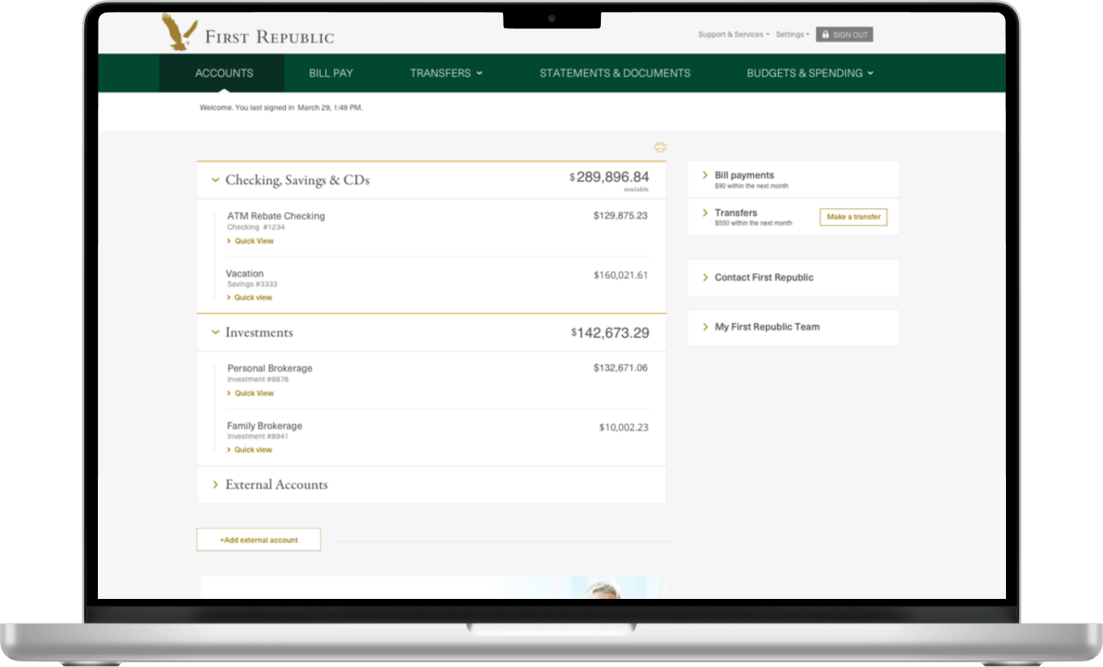
Task: Click the Sign Out lock button
Action: pos(843,35)
